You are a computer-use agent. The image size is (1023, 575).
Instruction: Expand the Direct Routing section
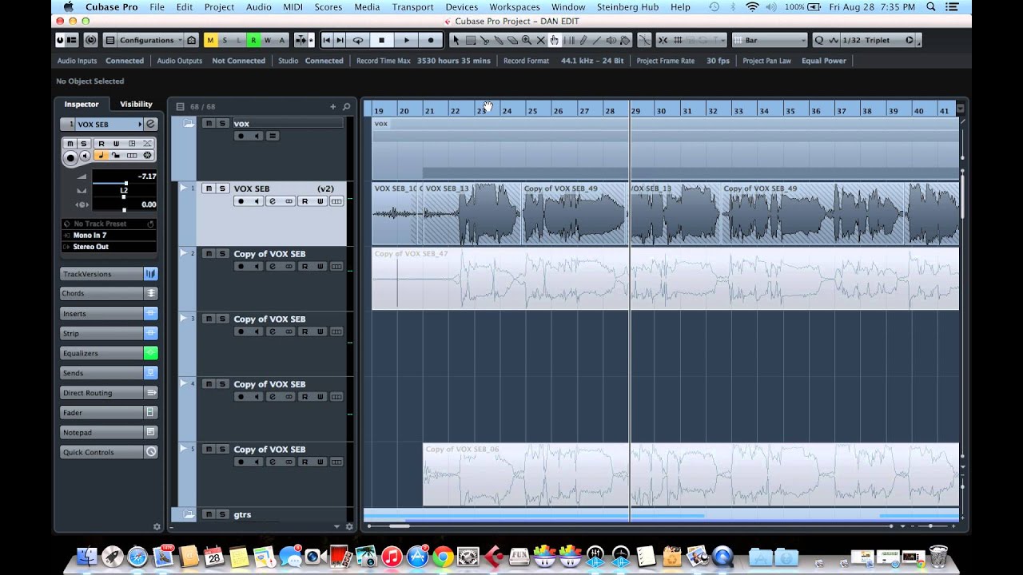tap(109, 393)
